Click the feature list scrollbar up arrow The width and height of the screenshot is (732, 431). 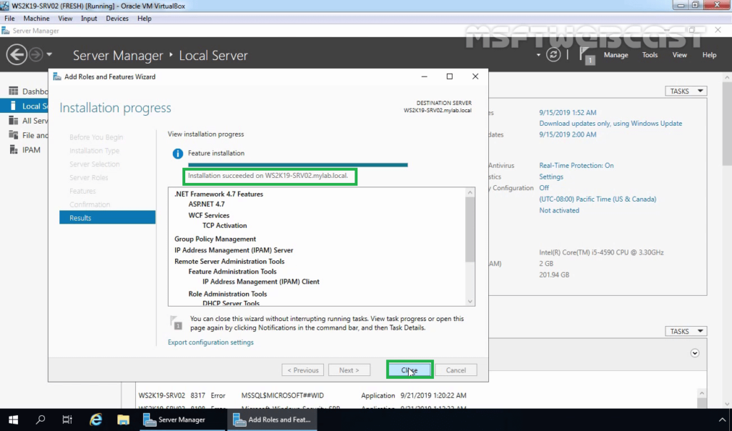point(470,192)
